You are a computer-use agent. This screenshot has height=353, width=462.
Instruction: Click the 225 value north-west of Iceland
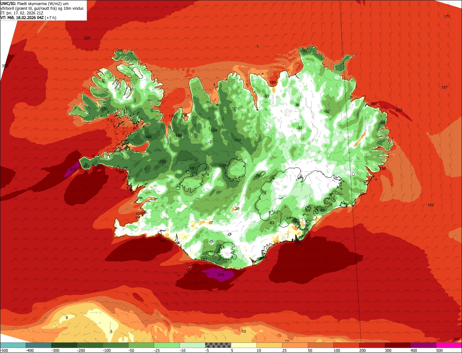[x=87, y=38]
